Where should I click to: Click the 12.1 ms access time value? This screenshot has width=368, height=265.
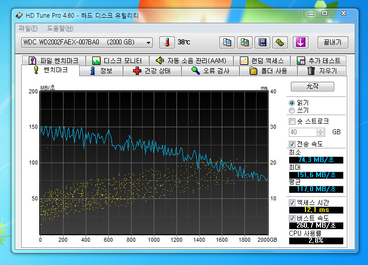(x=316, y=210)
